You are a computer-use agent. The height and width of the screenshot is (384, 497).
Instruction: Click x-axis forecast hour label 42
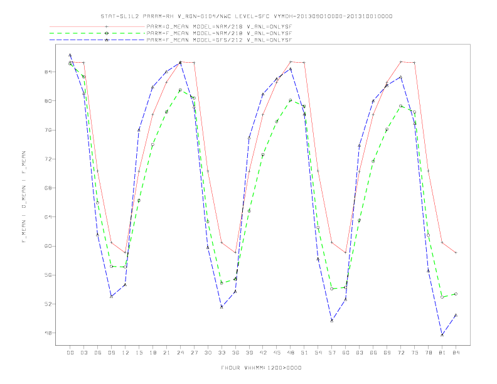click(263, 353)
